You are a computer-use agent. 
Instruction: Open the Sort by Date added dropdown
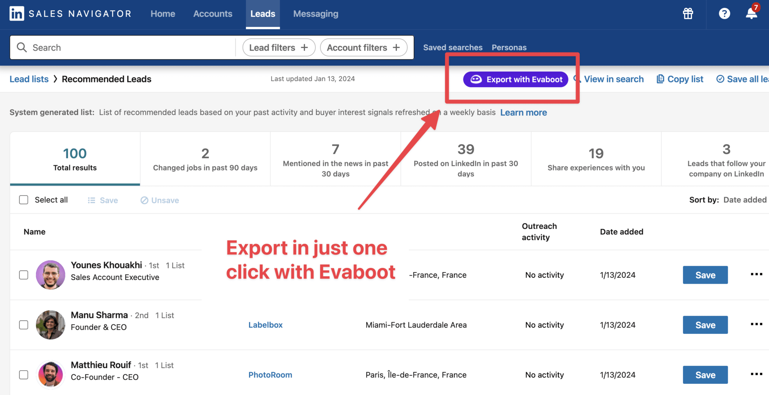(x=745, y=200)
